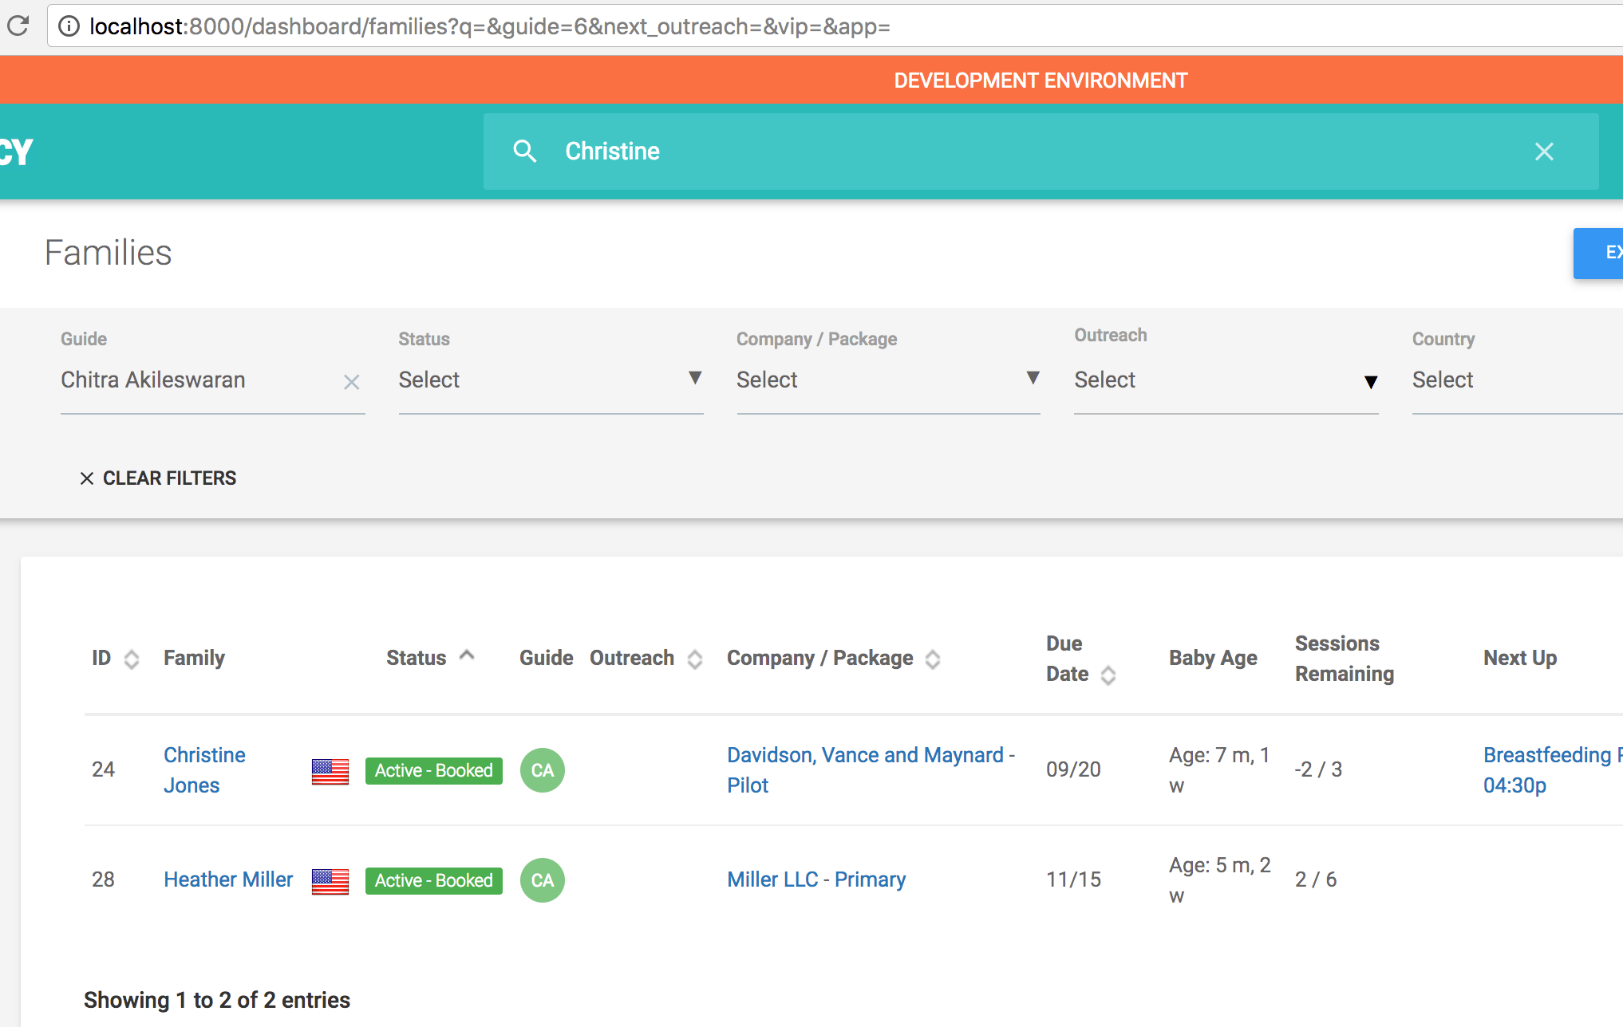The width and height of the screenshot is (1623, 1027).
Task: Click the search magnifier icon
Action: (524, 151)
